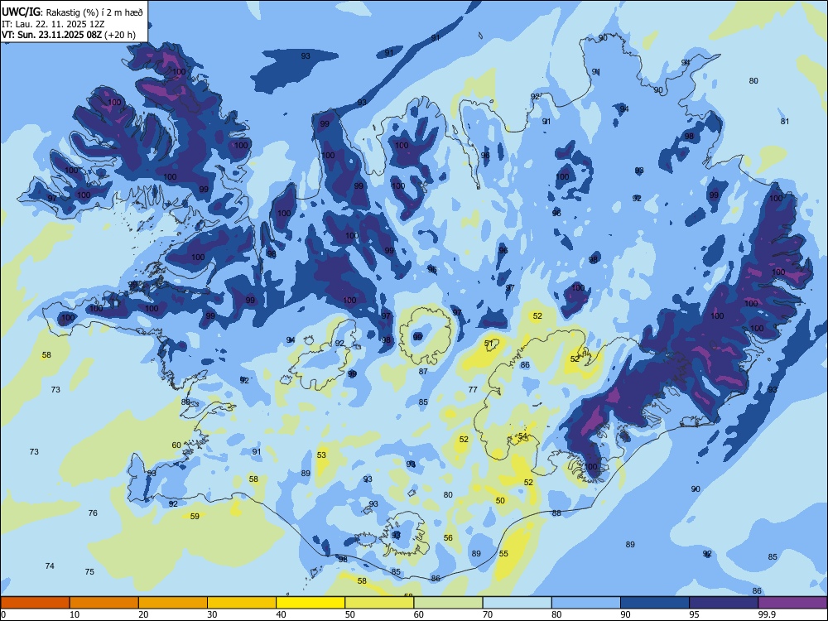The image size is (828, 621).
Task: Click the '76' humidity value on the map
Action: pyautogui.click(x=93, y=513)
